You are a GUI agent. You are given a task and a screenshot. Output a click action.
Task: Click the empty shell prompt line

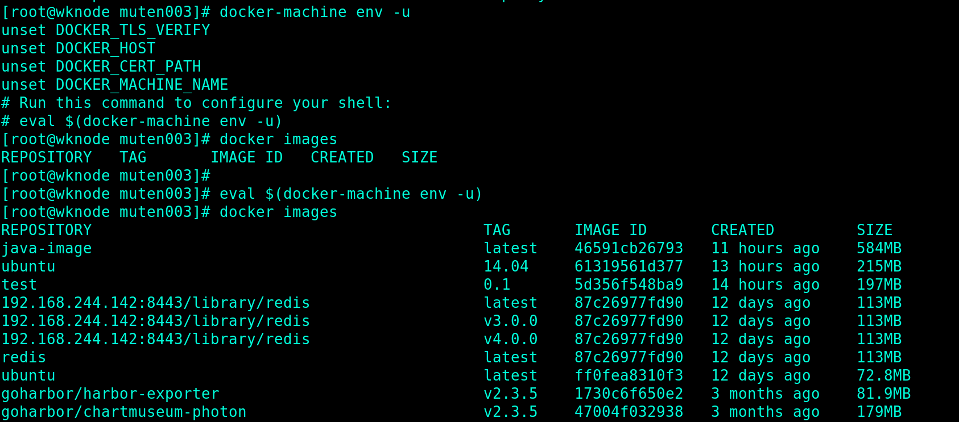(x=106, y=176)
